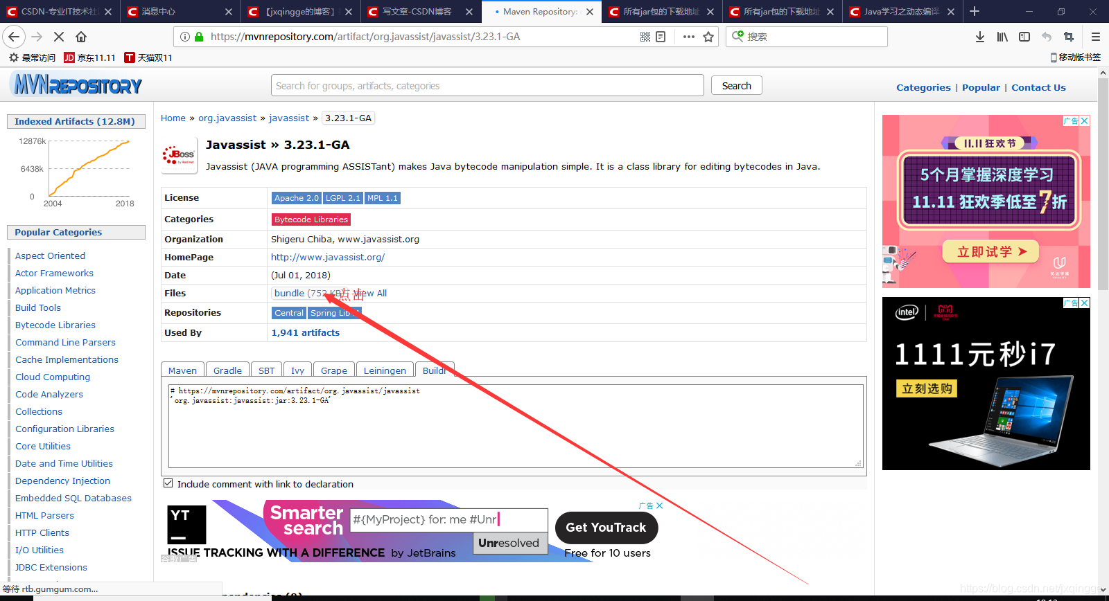Open the downloads arrow in toolbar
Screen dimensions: 1109x601
pos(980,37)
